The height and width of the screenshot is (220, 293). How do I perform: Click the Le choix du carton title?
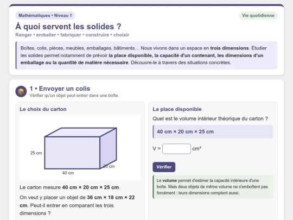coord(43,109)
